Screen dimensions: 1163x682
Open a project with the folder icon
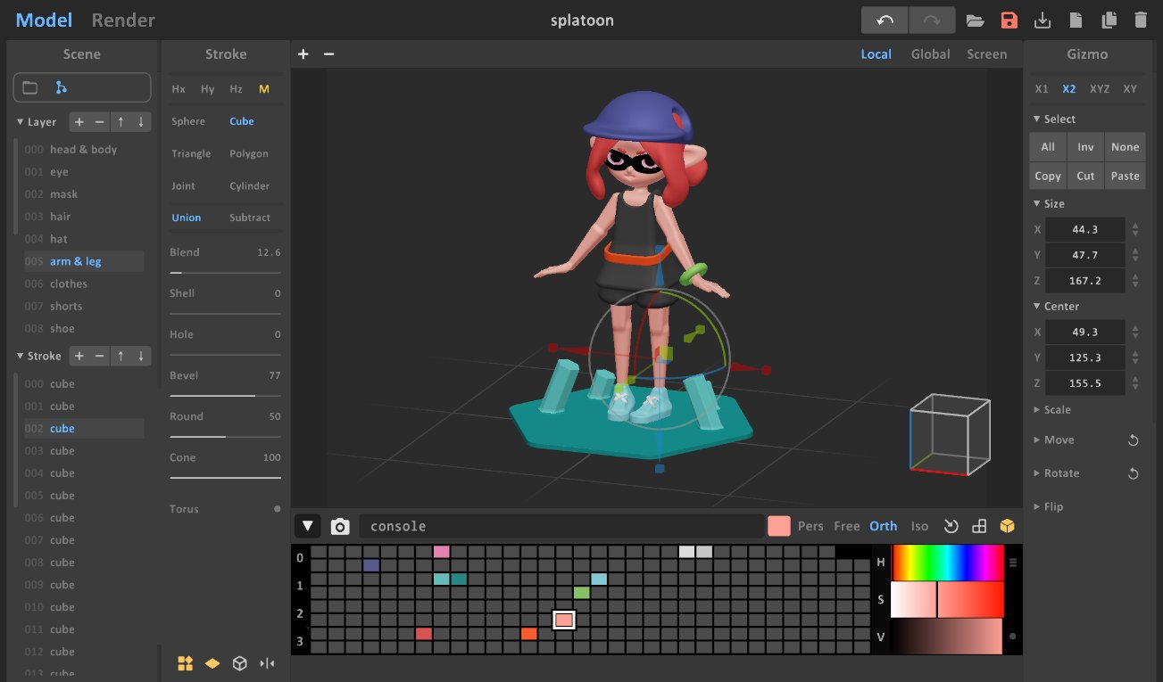pyautogui.click(x=975, y=19)
